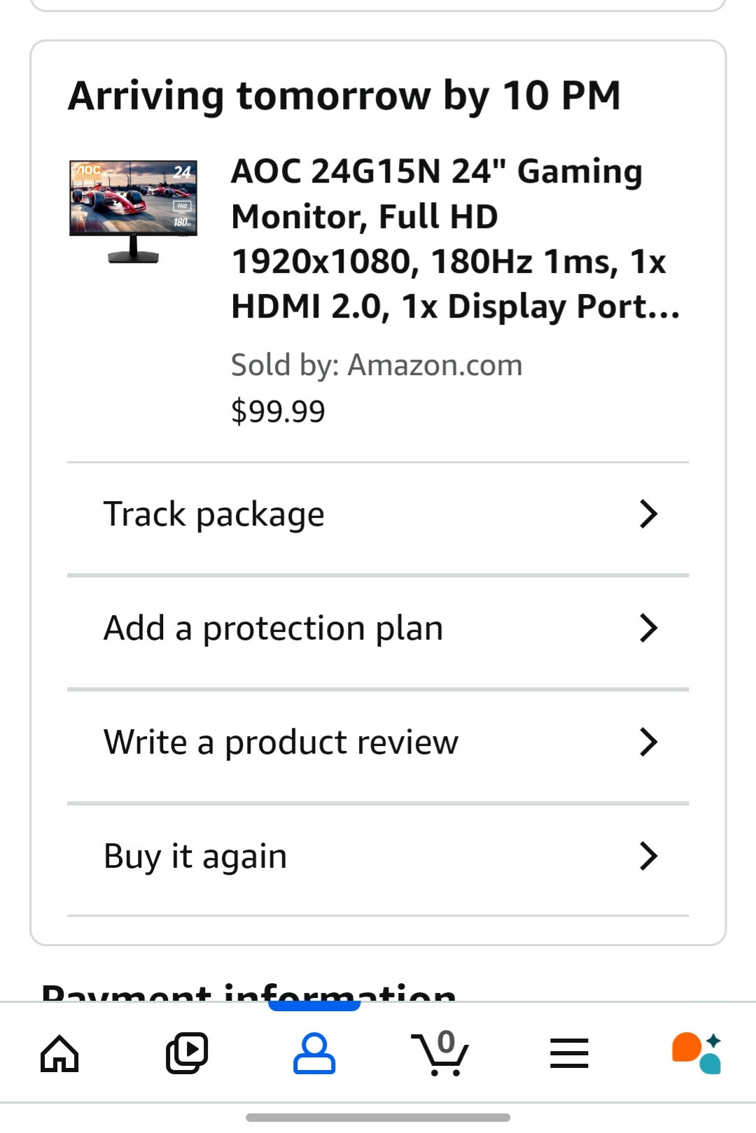
Task: Open the account profile icon
Action: (x=314, y=1053)
